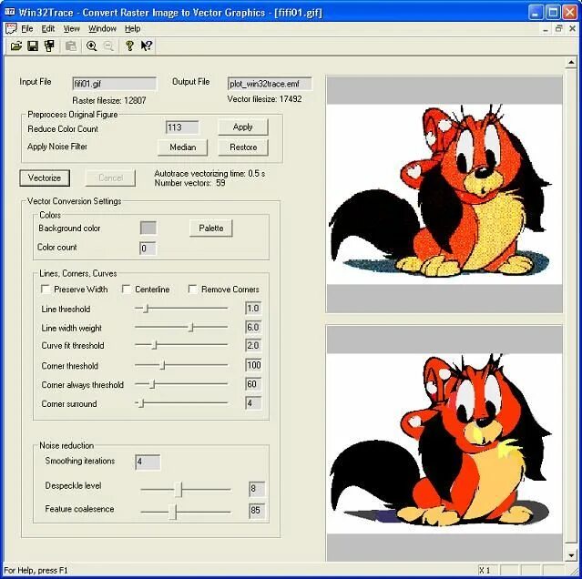Open About via yellow question mark icon

pos(129,46)
